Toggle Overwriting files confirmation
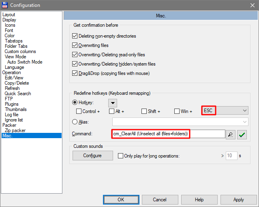 pos(75,45)
